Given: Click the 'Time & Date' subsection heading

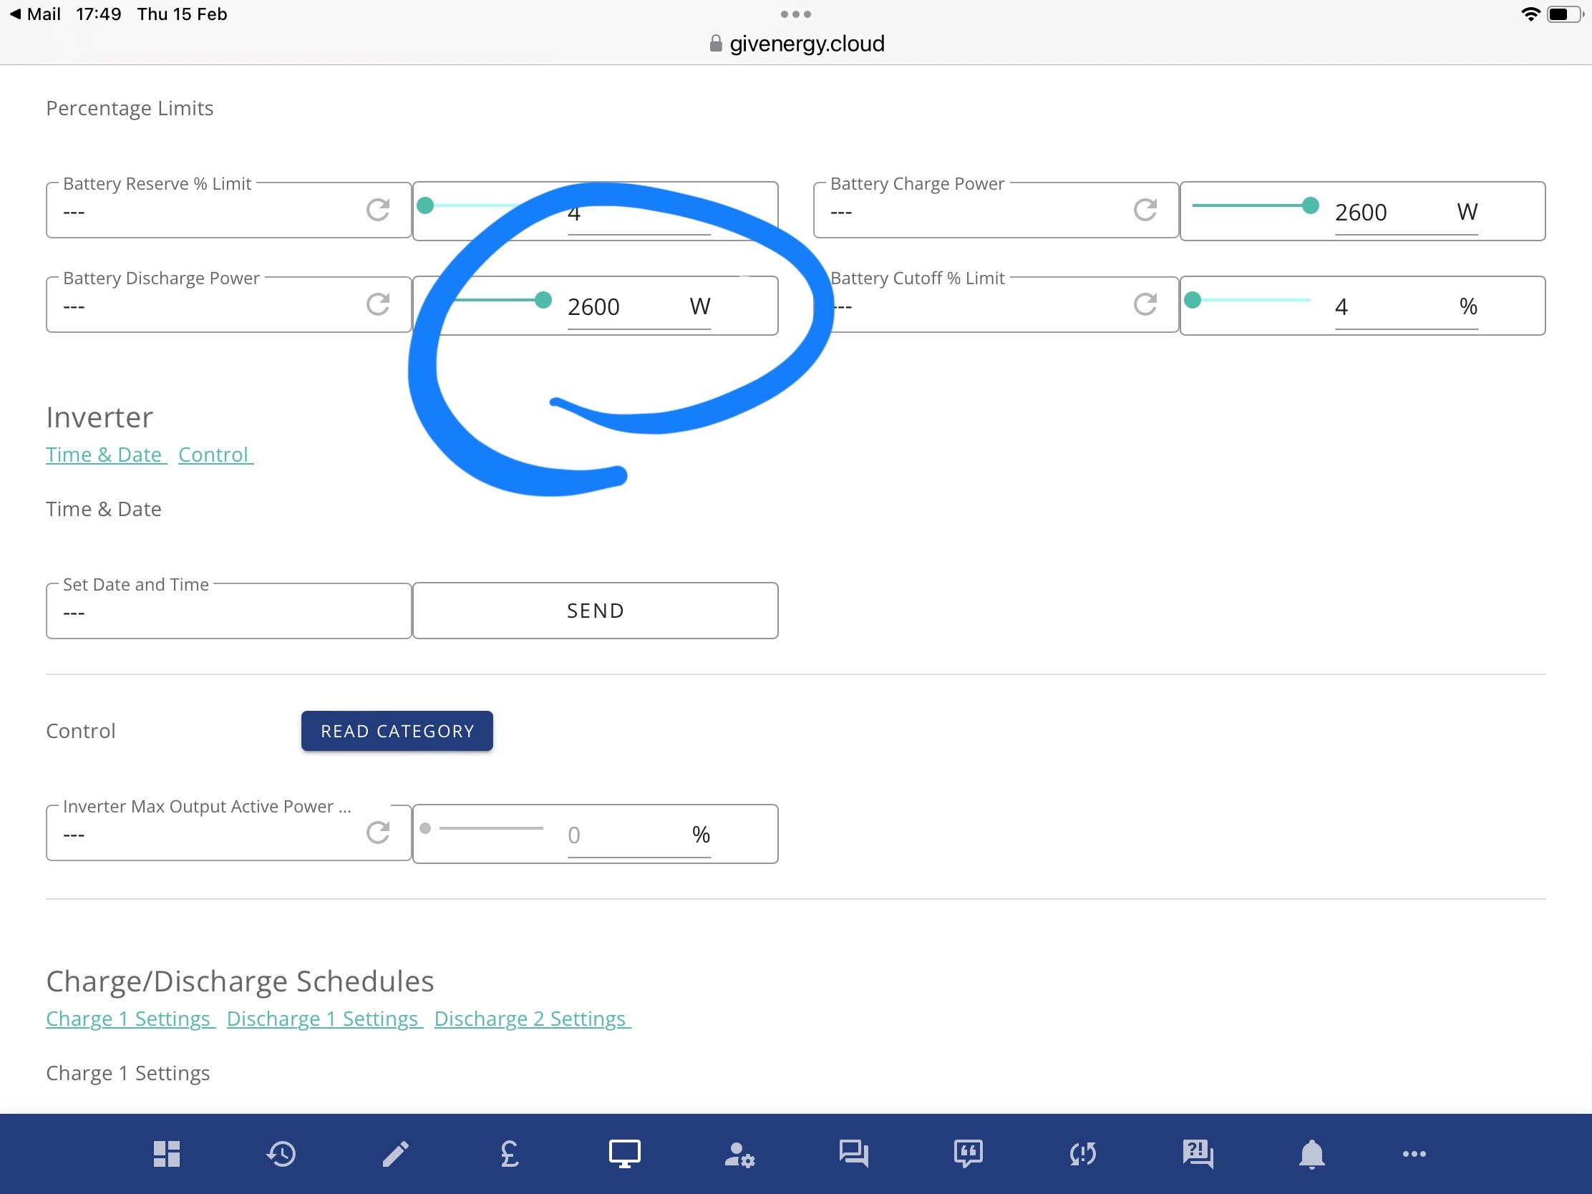Looking at the screenshot, I should 104,510.
